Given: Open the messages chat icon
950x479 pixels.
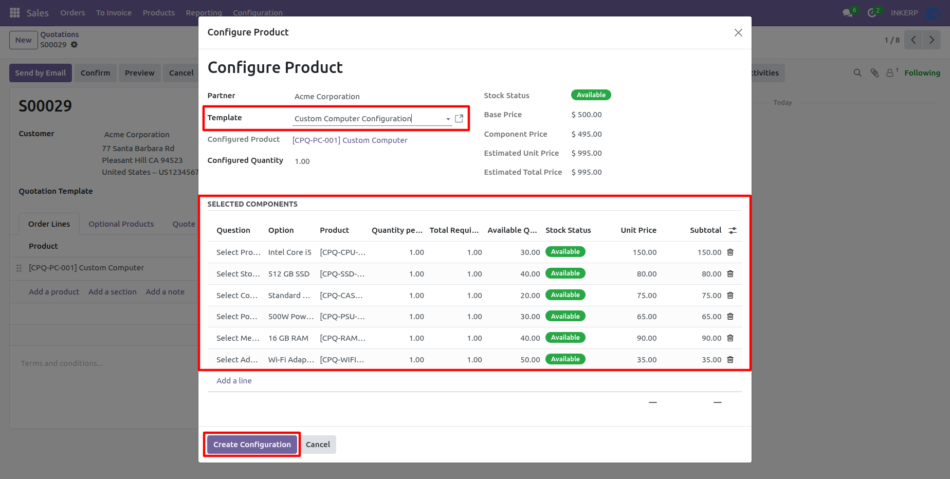Looking at the screenshot, I should 848,13.
